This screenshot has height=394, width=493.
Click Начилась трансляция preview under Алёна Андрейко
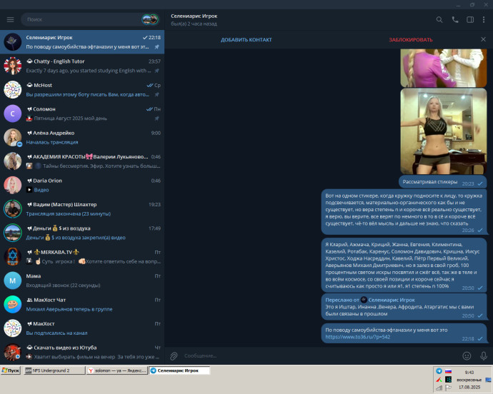[x=52, y=142]
